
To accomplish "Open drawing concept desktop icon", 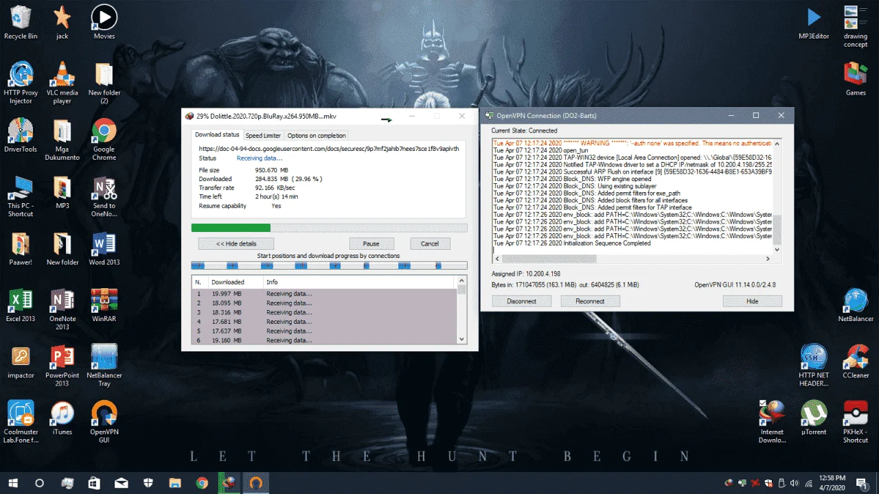I will pyautogui.click(x=856, y=26).
